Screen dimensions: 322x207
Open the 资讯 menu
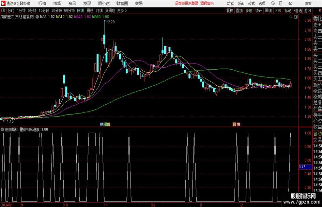pos(72,3)
